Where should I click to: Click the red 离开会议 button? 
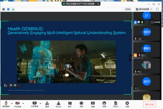pos(150,104)
